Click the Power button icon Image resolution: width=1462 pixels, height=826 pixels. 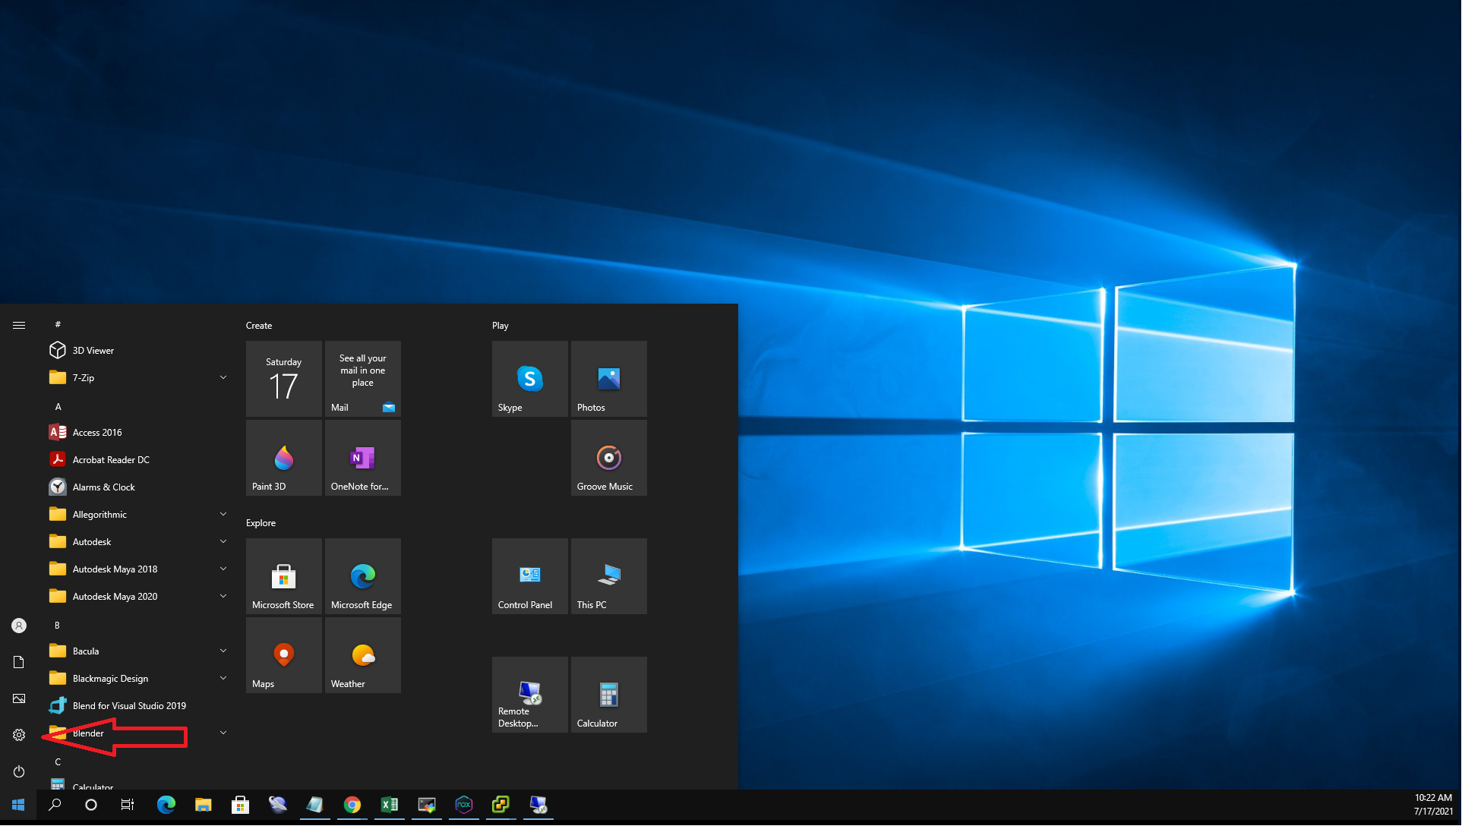19,771
